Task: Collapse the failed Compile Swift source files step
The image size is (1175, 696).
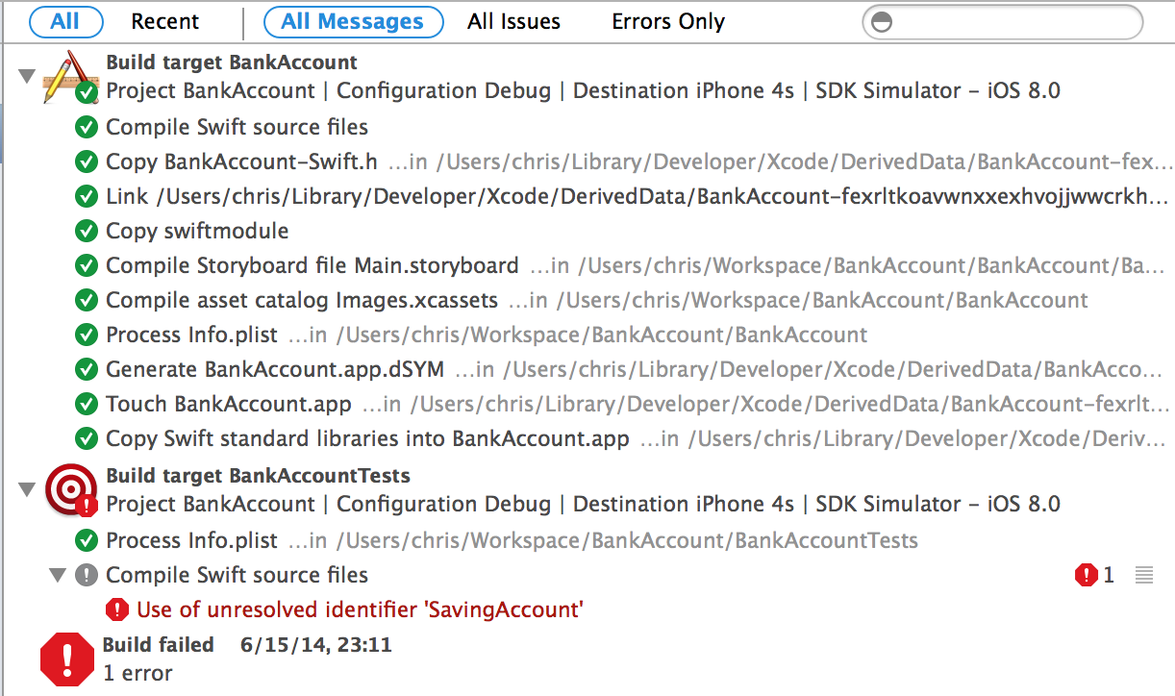Action: click(x=58, y=575)
